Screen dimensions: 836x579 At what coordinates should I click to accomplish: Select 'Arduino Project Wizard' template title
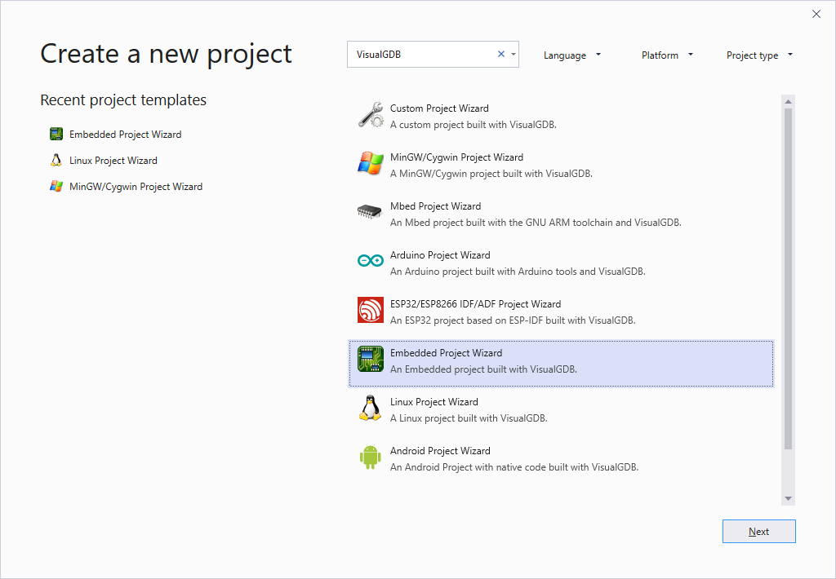pos(440,255)
